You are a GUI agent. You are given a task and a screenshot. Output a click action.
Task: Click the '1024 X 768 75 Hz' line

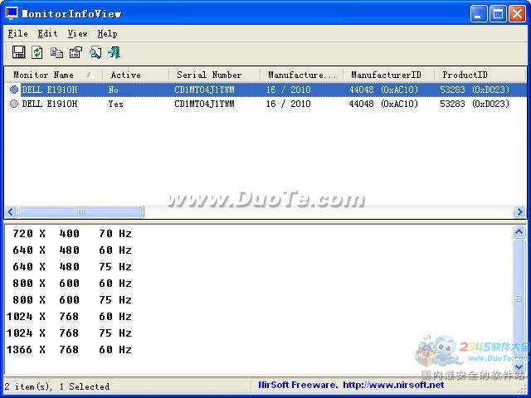click(69, 333)
